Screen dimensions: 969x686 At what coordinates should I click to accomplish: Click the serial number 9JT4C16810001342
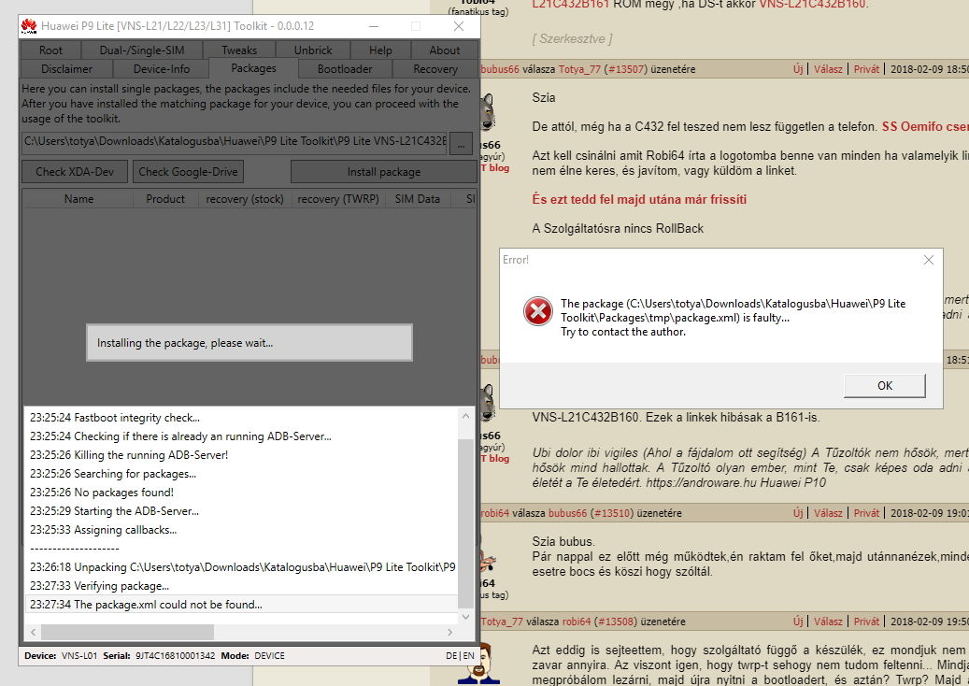point(176,656)
